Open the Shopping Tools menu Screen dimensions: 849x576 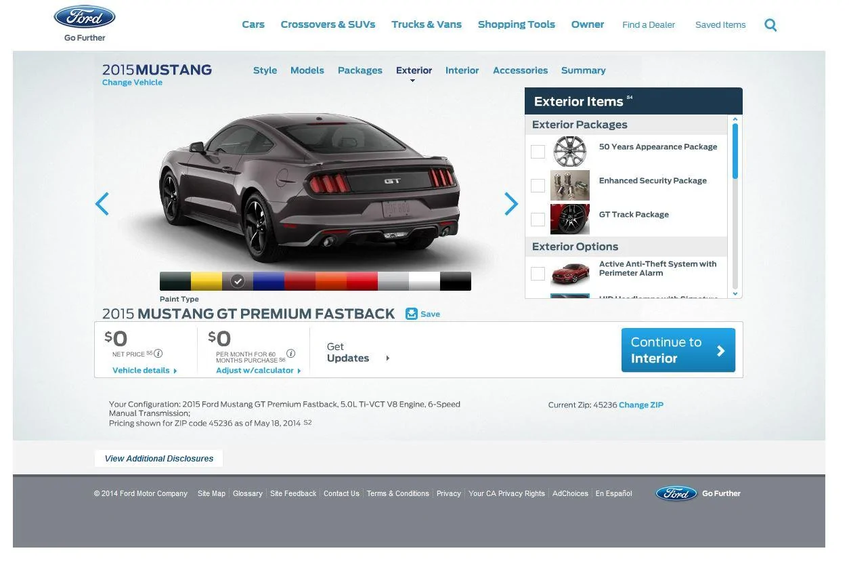(517, 24)
